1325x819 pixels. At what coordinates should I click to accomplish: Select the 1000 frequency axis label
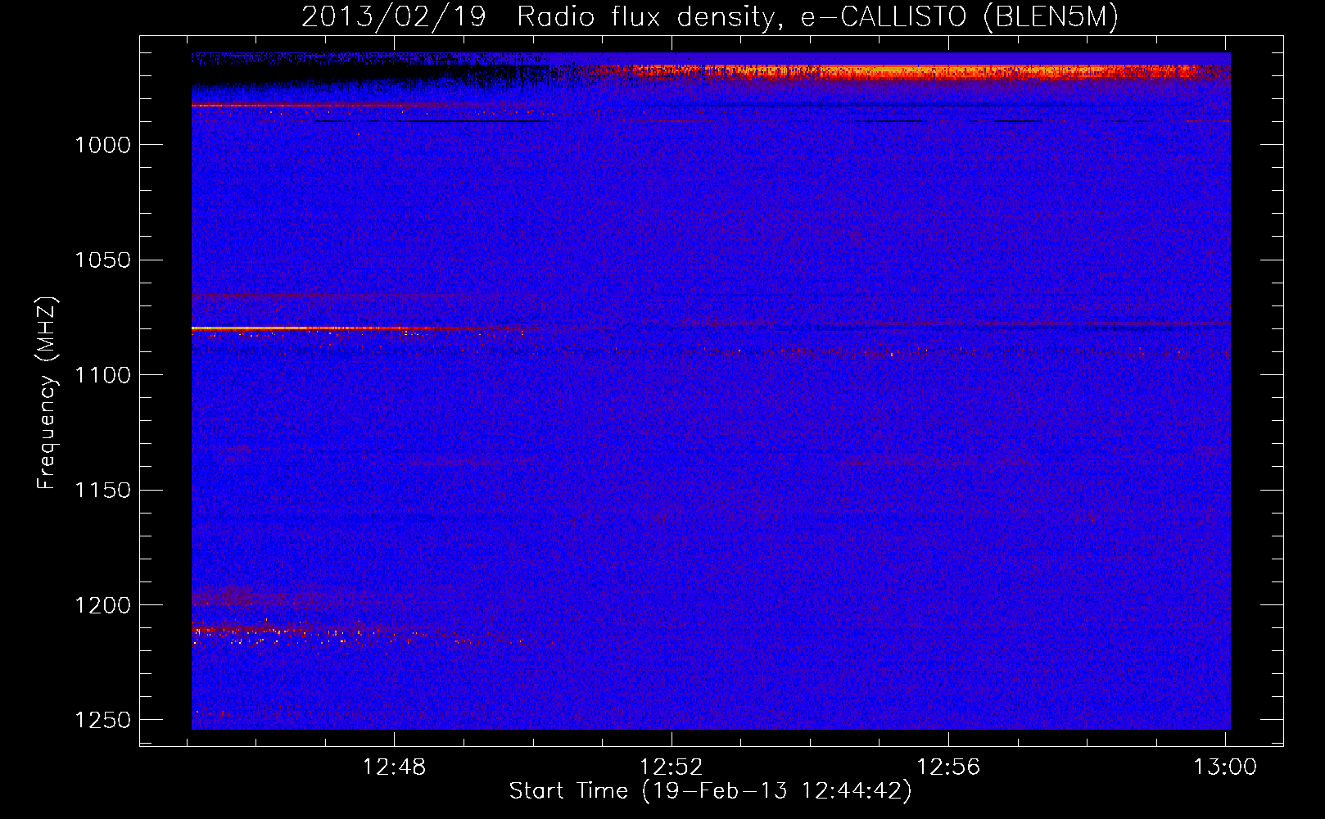coord(102,145)
